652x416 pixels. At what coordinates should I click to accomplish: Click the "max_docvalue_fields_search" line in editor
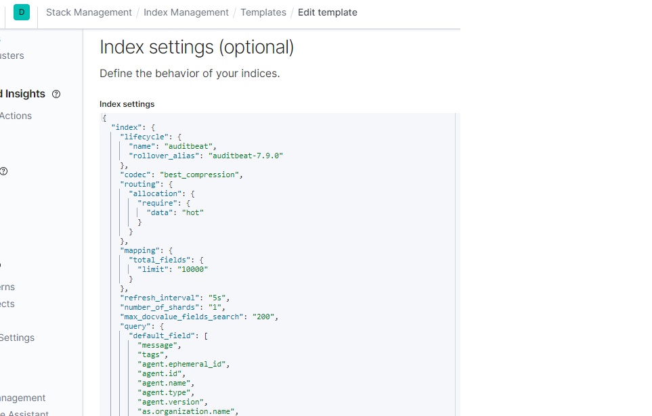(x=199, y=317)
